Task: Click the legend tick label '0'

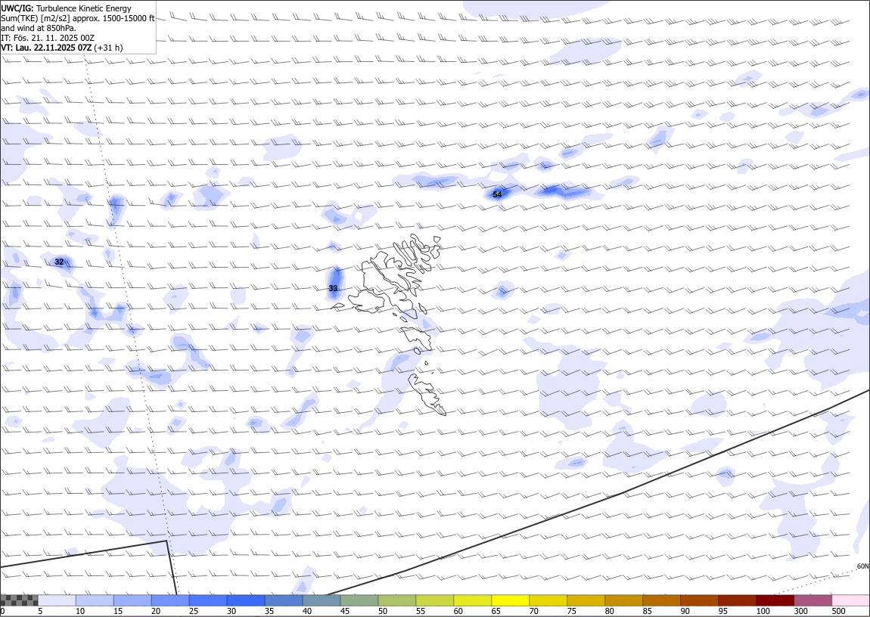Action: click(x=3, y=611)
